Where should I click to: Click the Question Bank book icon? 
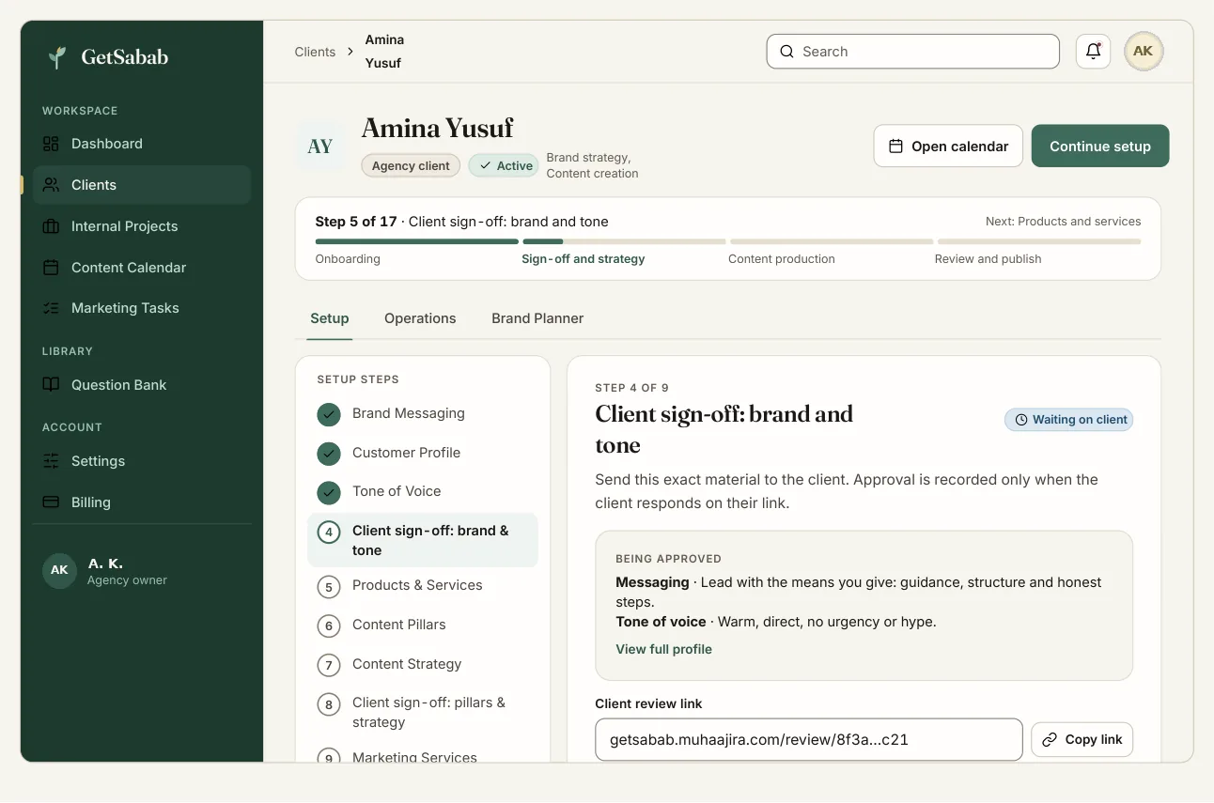pos(51,385)
